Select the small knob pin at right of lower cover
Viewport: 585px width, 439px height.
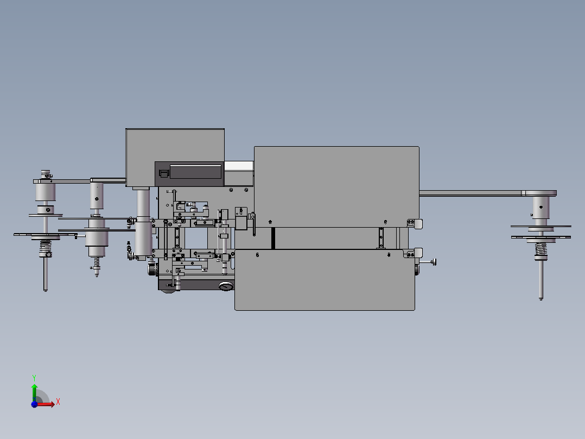(x=428, y=262)
